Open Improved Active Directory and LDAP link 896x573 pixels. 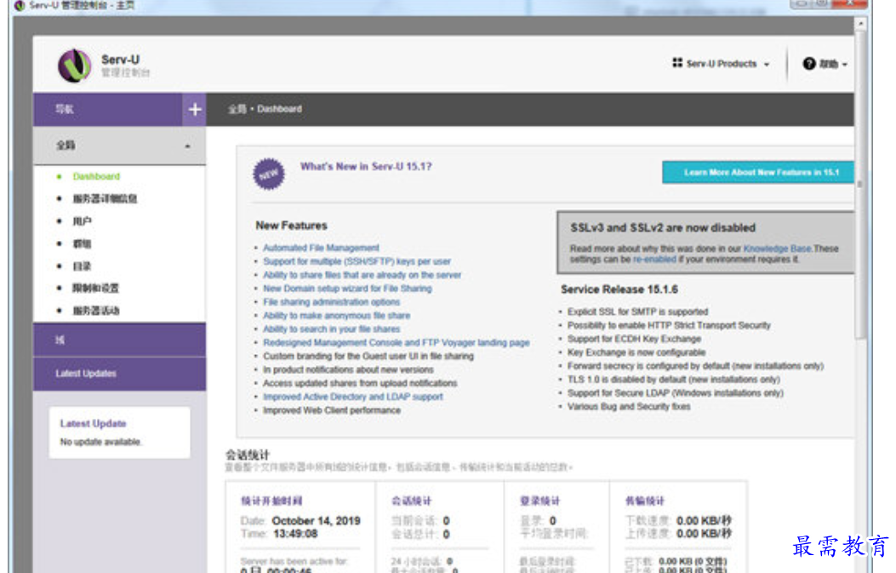pos(352,397)
